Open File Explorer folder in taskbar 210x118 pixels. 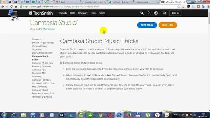(23, 115)
